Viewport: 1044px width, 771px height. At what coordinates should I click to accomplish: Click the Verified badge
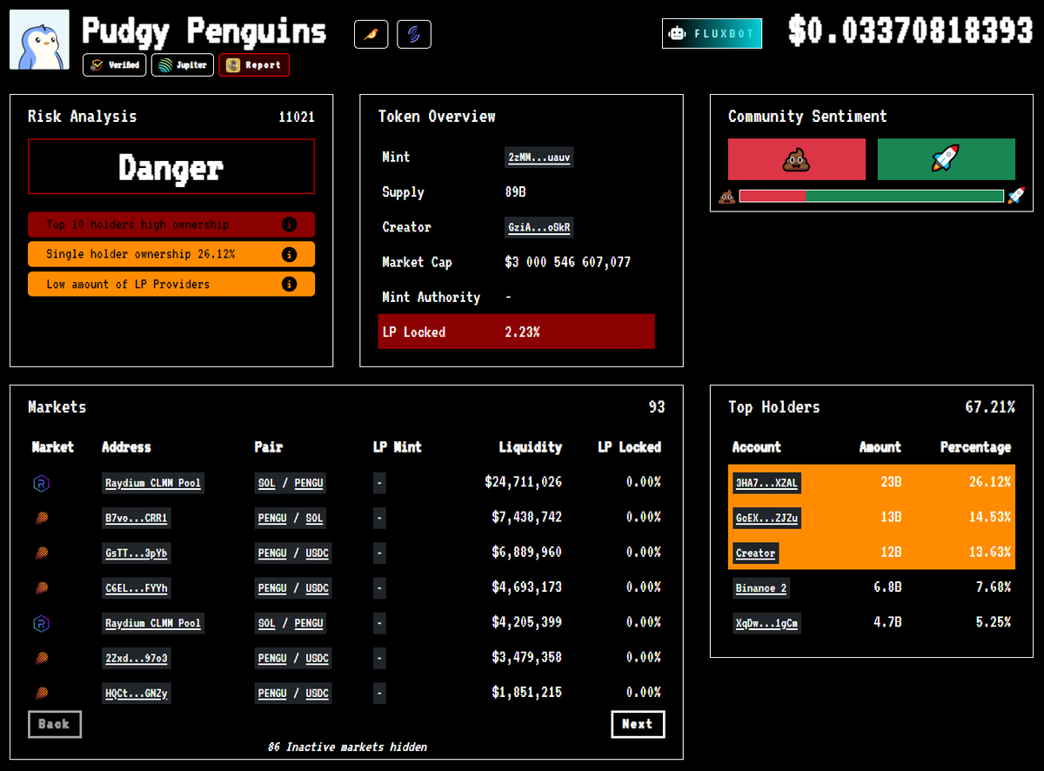115,65
